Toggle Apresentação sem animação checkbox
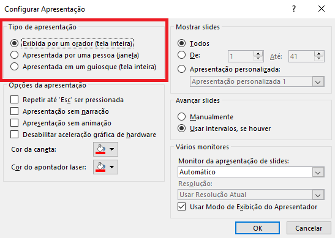The image size is (335, 238). tap(14, 123)
